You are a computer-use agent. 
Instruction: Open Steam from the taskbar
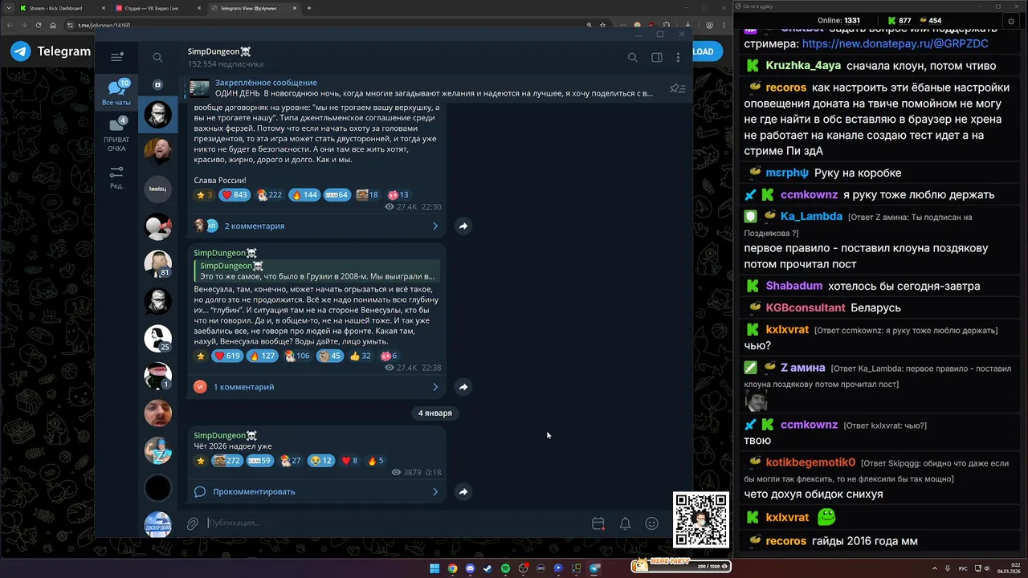(x=487, y=568)
